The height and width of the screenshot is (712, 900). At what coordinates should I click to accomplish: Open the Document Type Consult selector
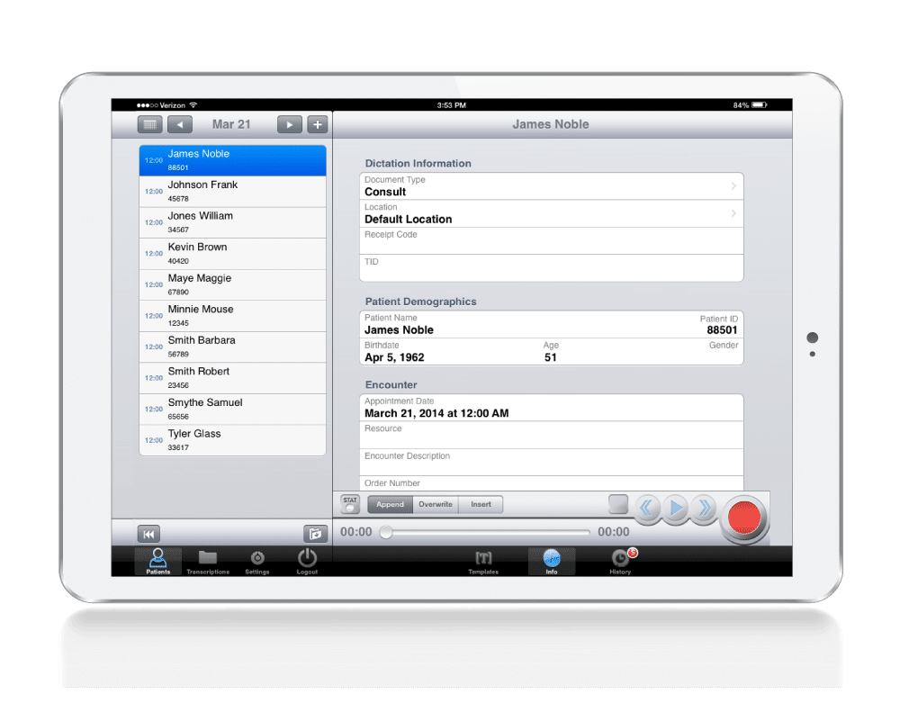tap(551, 186)
